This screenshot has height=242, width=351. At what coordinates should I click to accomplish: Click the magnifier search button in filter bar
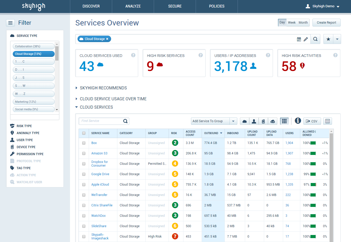point(315,39)
